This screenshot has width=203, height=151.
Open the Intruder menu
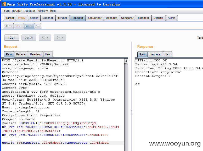point(16,11)
